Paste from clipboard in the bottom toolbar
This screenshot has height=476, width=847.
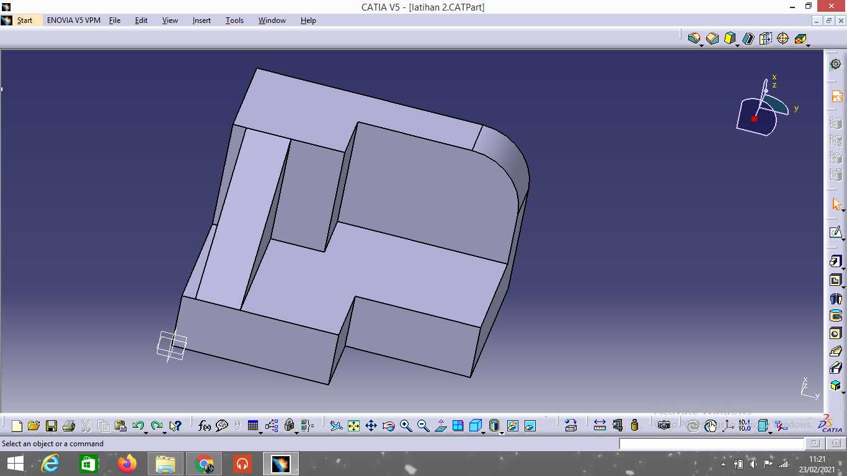coord(120,426)
